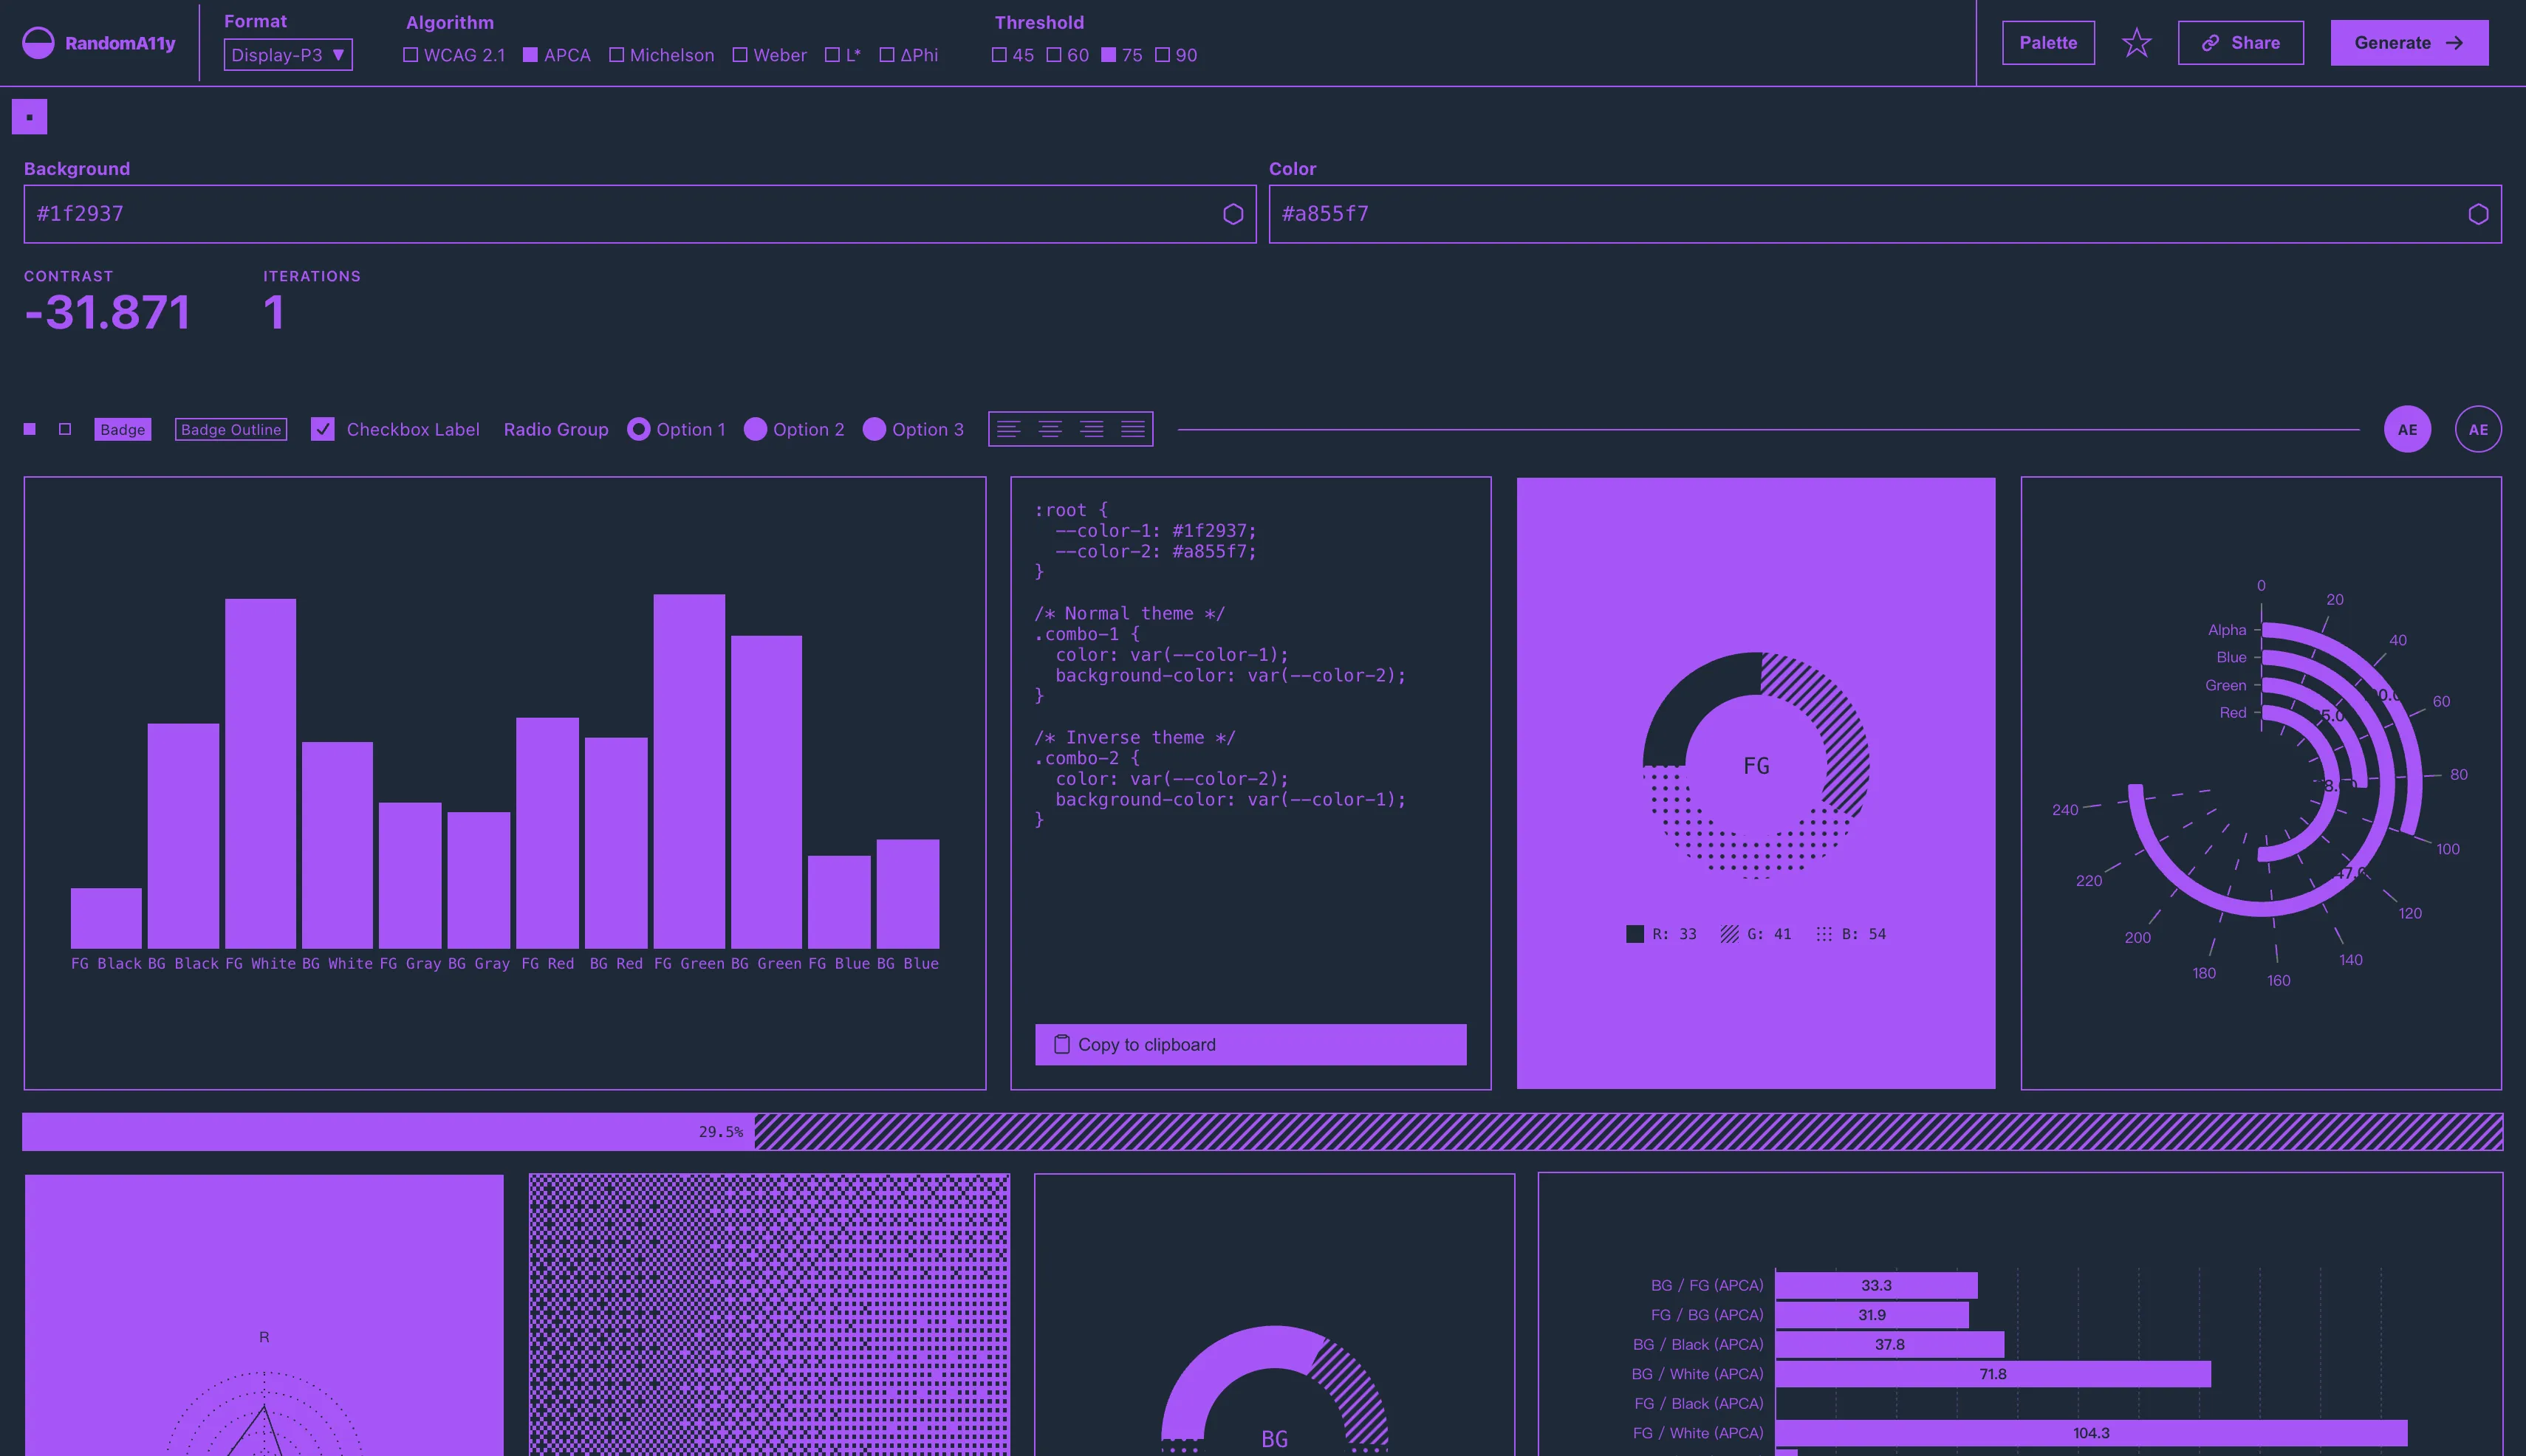
Task: Open the Display-P3 format dropdown
Action: pyautogui.click(x=288, y=55)
